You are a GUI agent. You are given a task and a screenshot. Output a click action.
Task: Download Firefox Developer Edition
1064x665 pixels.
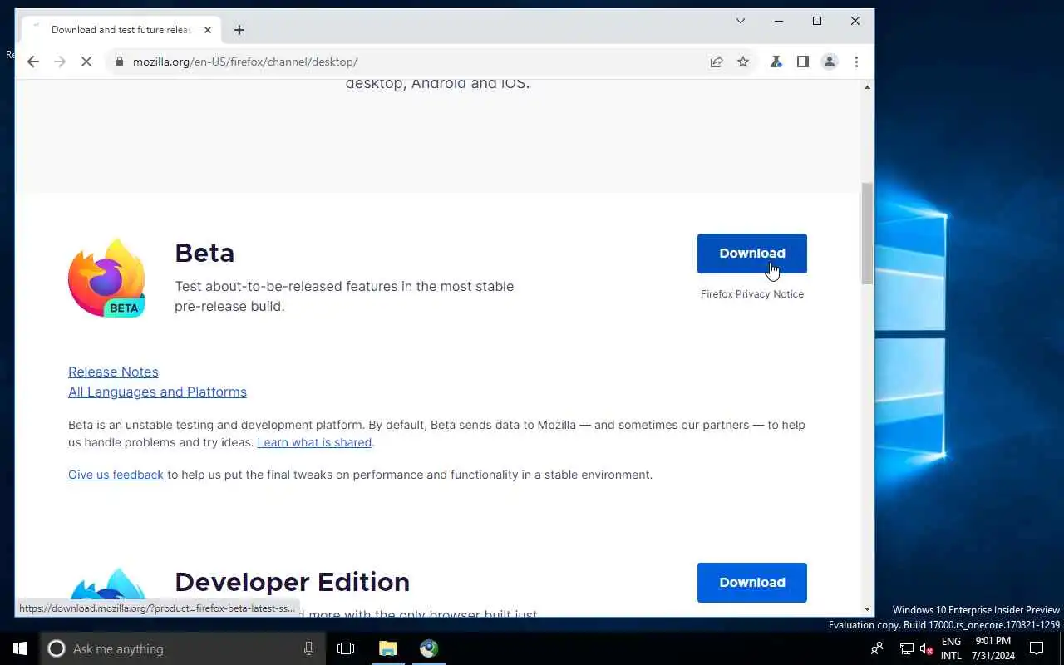point(752,583)
